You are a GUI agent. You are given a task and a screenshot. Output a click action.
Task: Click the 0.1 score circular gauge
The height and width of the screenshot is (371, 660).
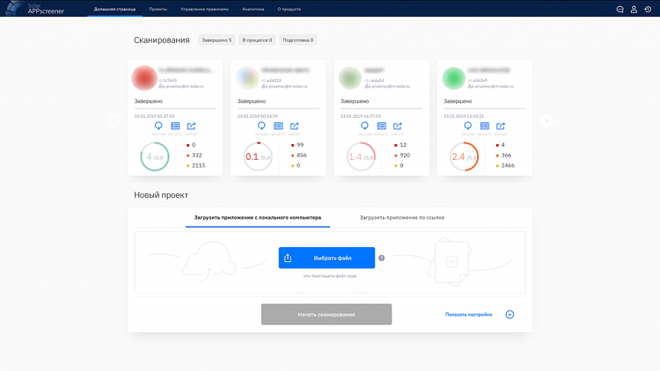click(258, 156)
